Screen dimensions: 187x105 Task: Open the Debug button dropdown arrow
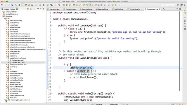[45, 5]
